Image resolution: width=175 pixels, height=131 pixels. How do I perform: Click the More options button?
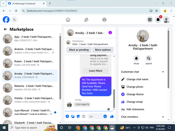click(x=103, y=50)
